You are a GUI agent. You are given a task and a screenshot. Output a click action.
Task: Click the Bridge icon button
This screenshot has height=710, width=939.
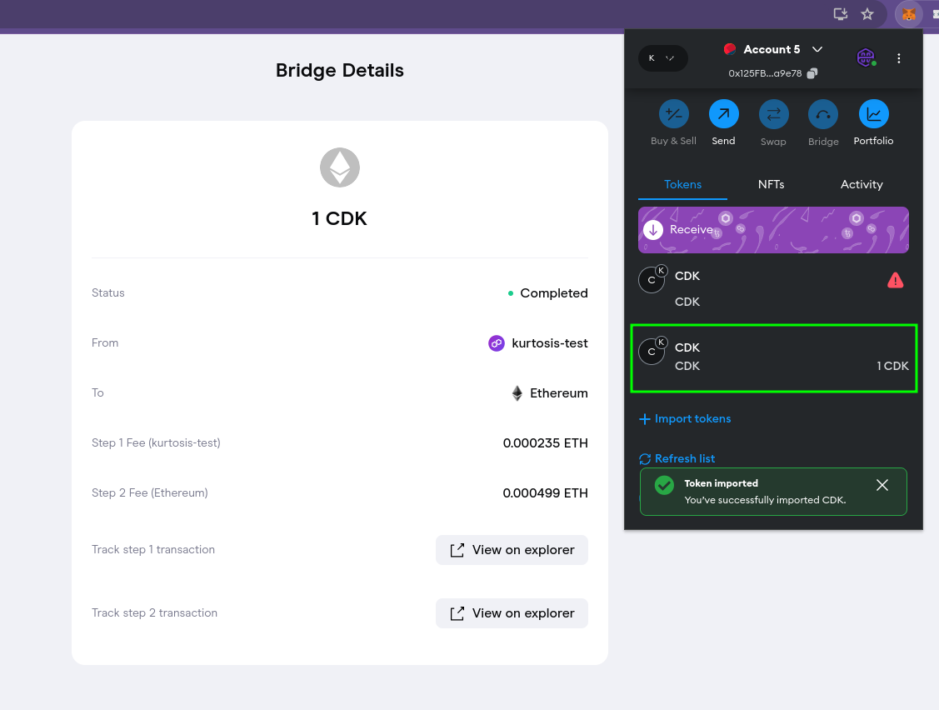tap(823, 114)
